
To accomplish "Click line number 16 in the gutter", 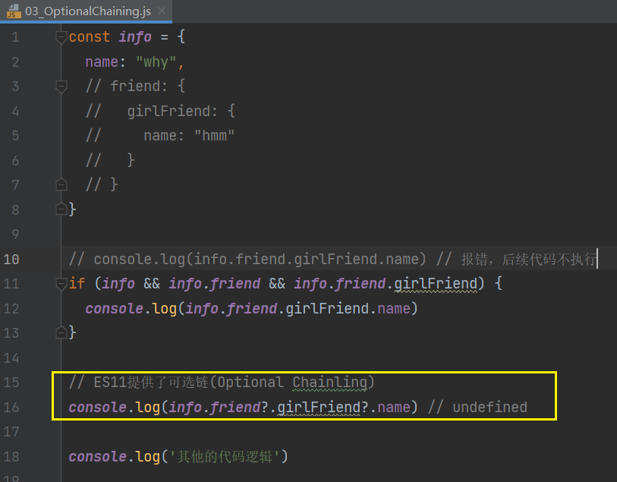I will coord(11,408).
